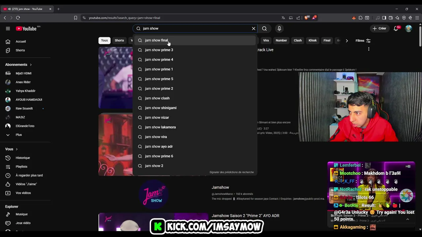Open the Jamshow channel avatar
Screen dimensions: 422x237
click(x=154, y=194)
